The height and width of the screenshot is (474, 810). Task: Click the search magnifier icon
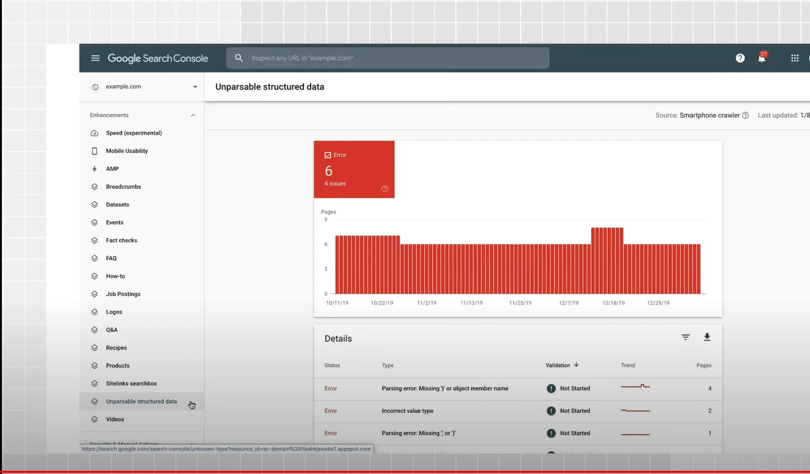(239, 58)
